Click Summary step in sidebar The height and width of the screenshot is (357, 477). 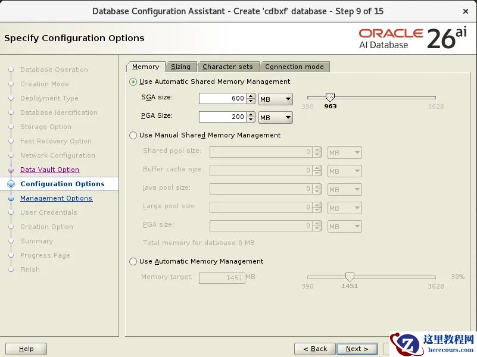(36, 241)
